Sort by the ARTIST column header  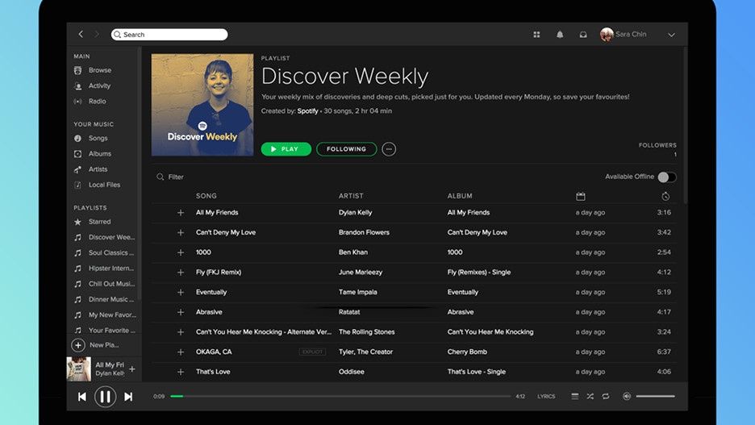[x=351, y=196]
